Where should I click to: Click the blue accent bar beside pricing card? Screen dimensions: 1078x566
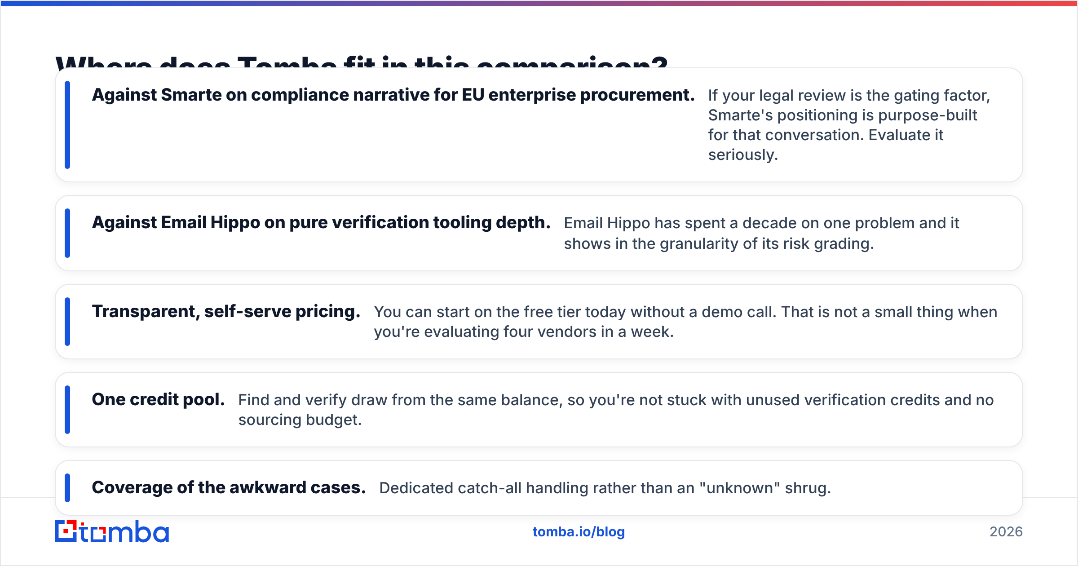[67, 322]
